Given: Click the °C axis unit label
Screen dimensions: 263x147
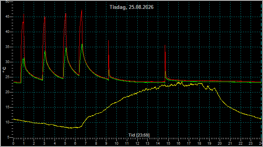Looking at the screenshot, I should coord(4,70).
